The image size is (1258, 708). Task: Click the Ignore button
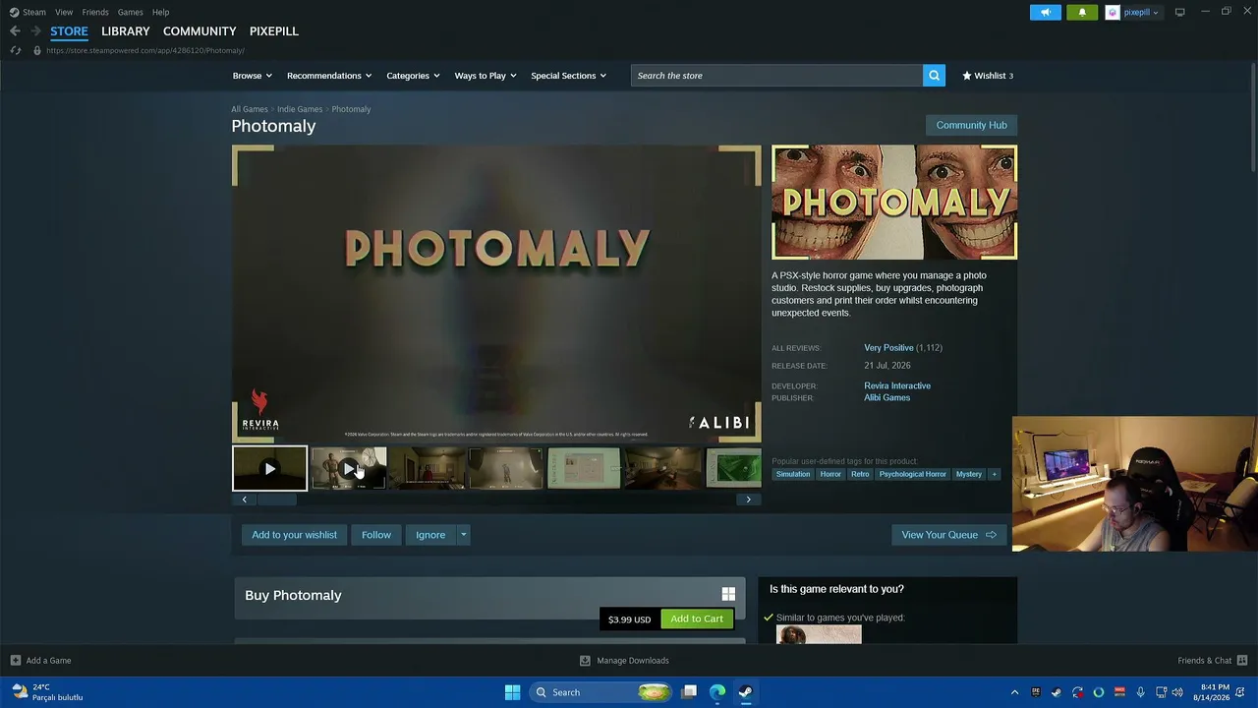click(430, 535)
